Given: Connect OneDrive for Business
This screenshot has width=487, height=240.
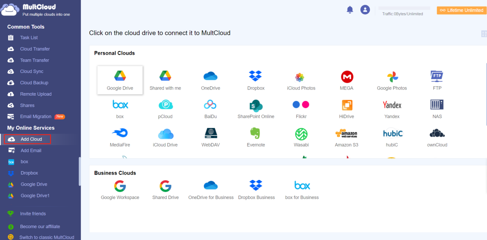Looking at the screenshot, I should coord(211,190).
